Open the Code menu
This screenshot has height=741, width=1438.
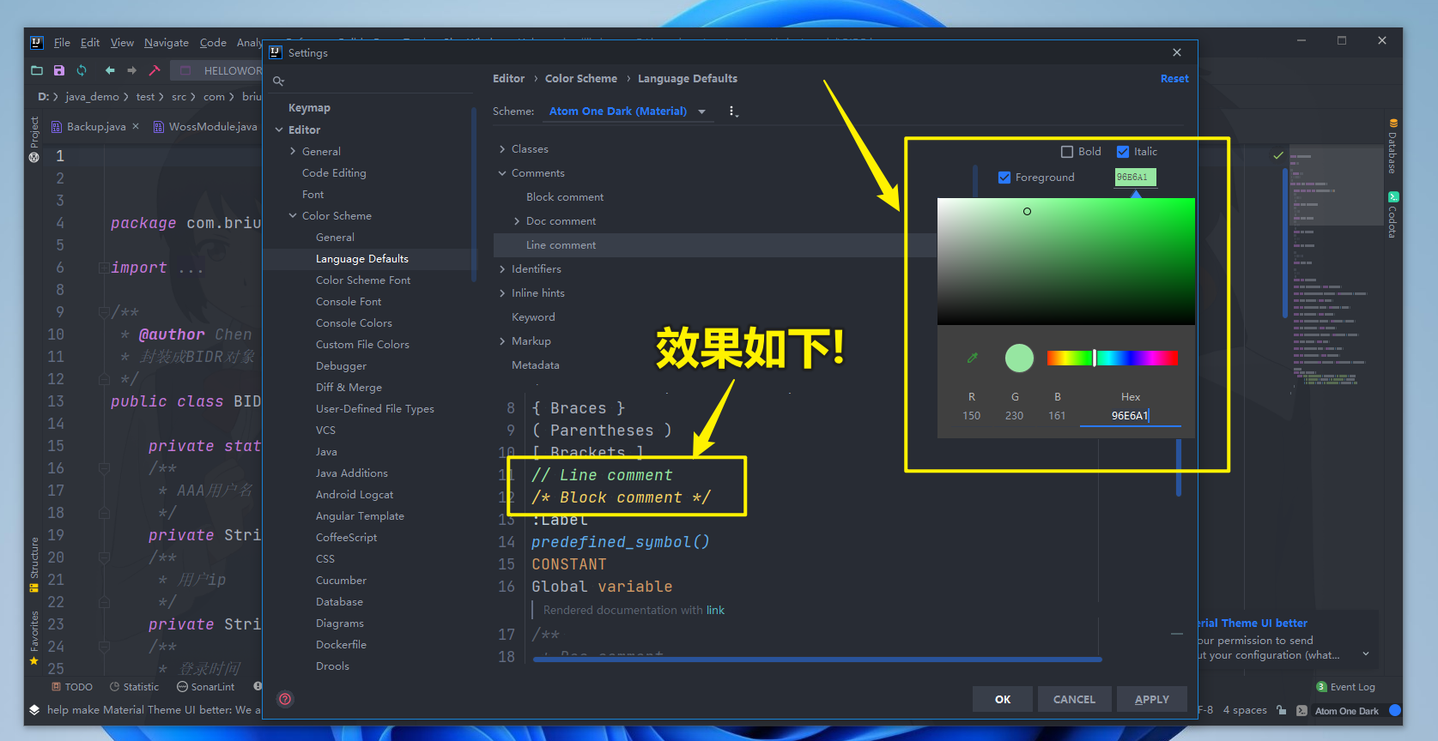tap(213, 42)
